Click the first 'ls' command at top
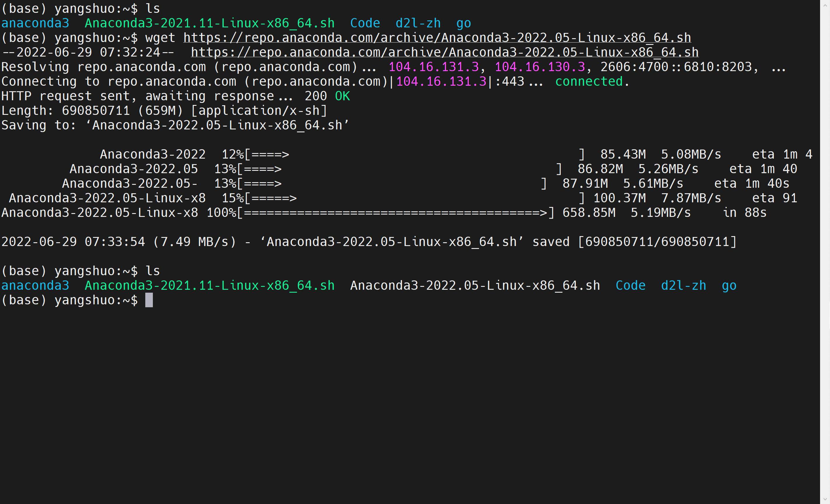The image size is (830, 504). [x=153, y=9]
